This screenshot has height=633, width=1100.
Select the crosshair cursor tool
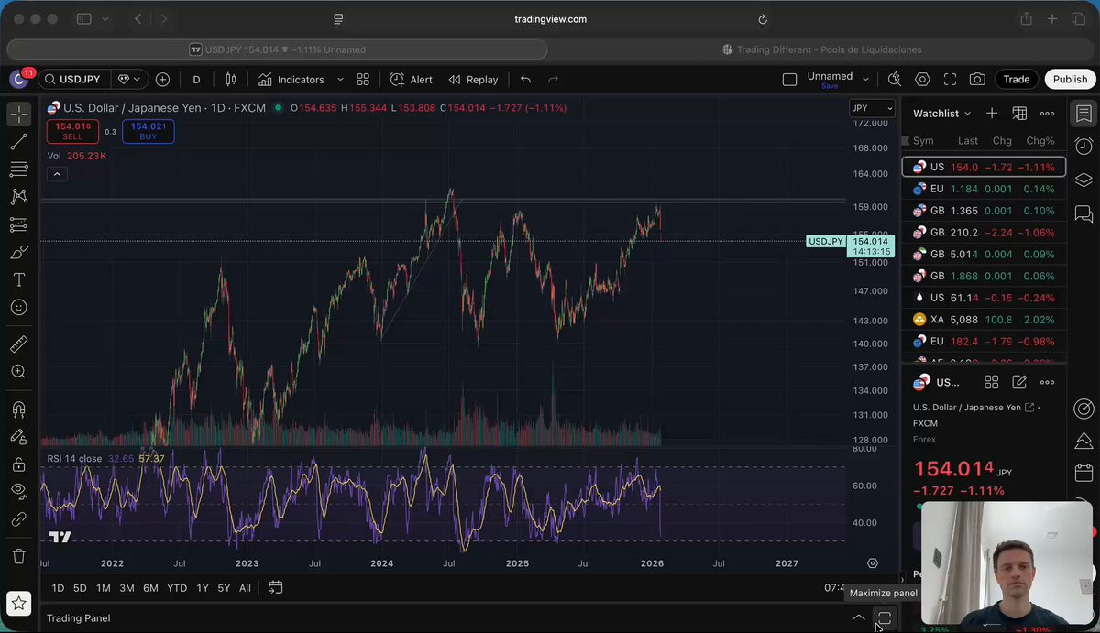(x=19, y=115)
